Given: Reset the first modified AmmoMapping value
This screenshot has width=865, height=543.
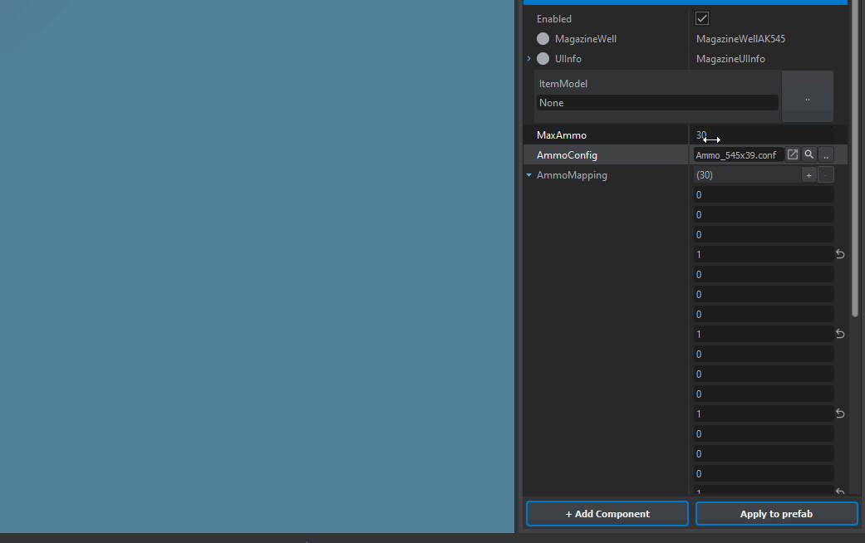Looking at the screenshot, I should coord(840,255).
